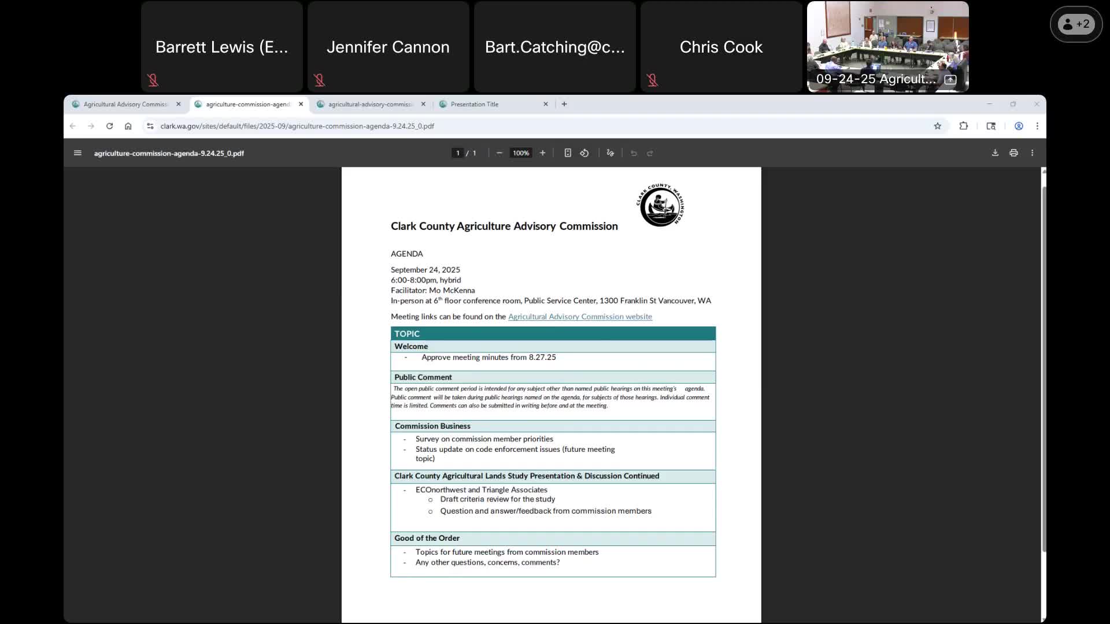Select the draw annotation tool
This screenshot has width=1110, height=624.
pyautogui.click(x=610, y=153)
